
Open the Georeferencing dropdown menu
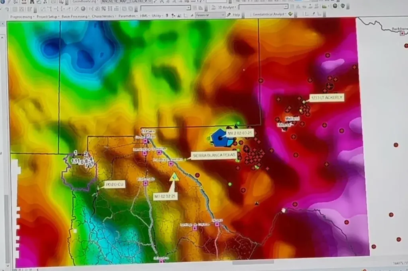85,1
